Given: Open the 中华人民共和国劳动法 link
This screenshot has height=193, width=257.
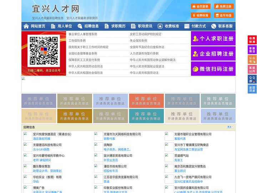Looking at the screenshot, I should coord(144,73).
